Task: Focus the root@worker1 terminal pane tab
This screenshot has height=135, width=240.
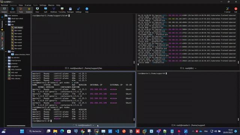Action: click(x=83, y=68)
